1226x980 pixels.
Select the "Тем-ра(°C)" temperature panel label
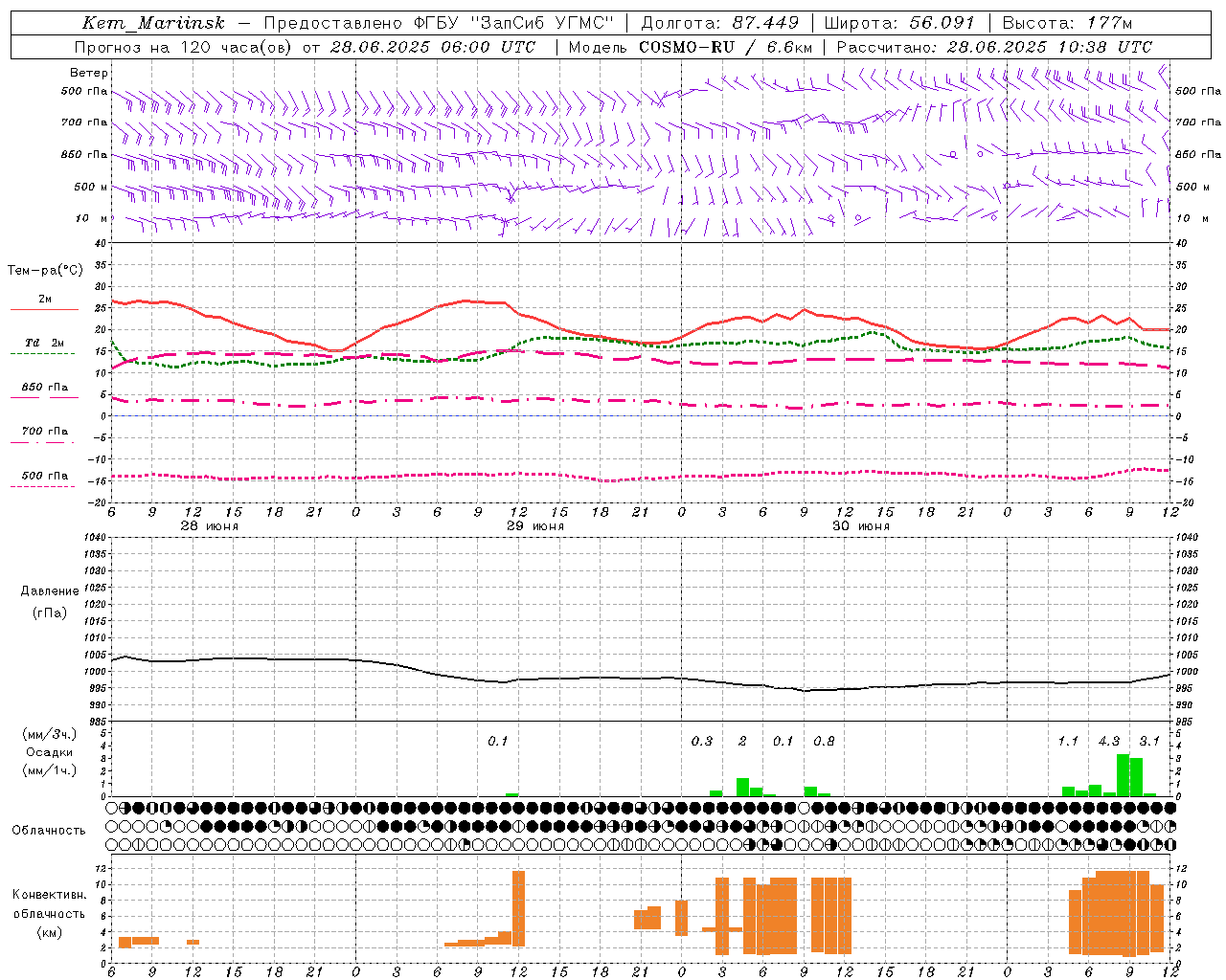point(45,271)
